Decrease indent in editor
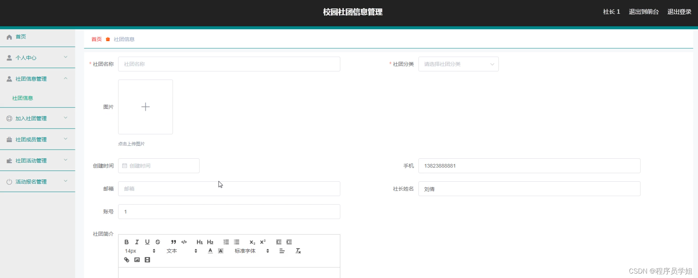The width and height of the screenshot is (698, 278). (x=279, y=242)
